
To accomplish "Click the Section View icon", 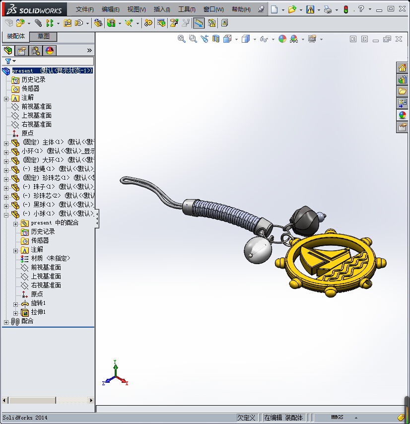I will tap(216, 39).
